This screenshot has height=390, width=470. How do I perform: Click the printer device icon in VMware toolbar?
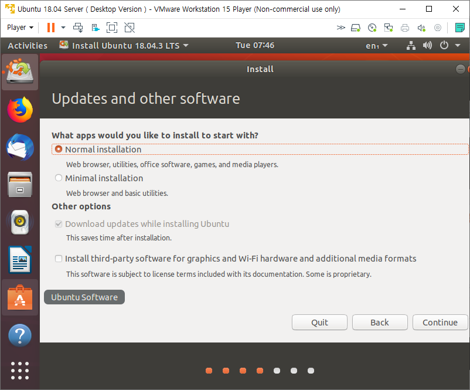coord(405,28)
